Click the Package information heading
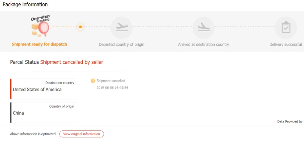Screen dimensions: 304x142 pyautogui.click(x=25, y=5)
